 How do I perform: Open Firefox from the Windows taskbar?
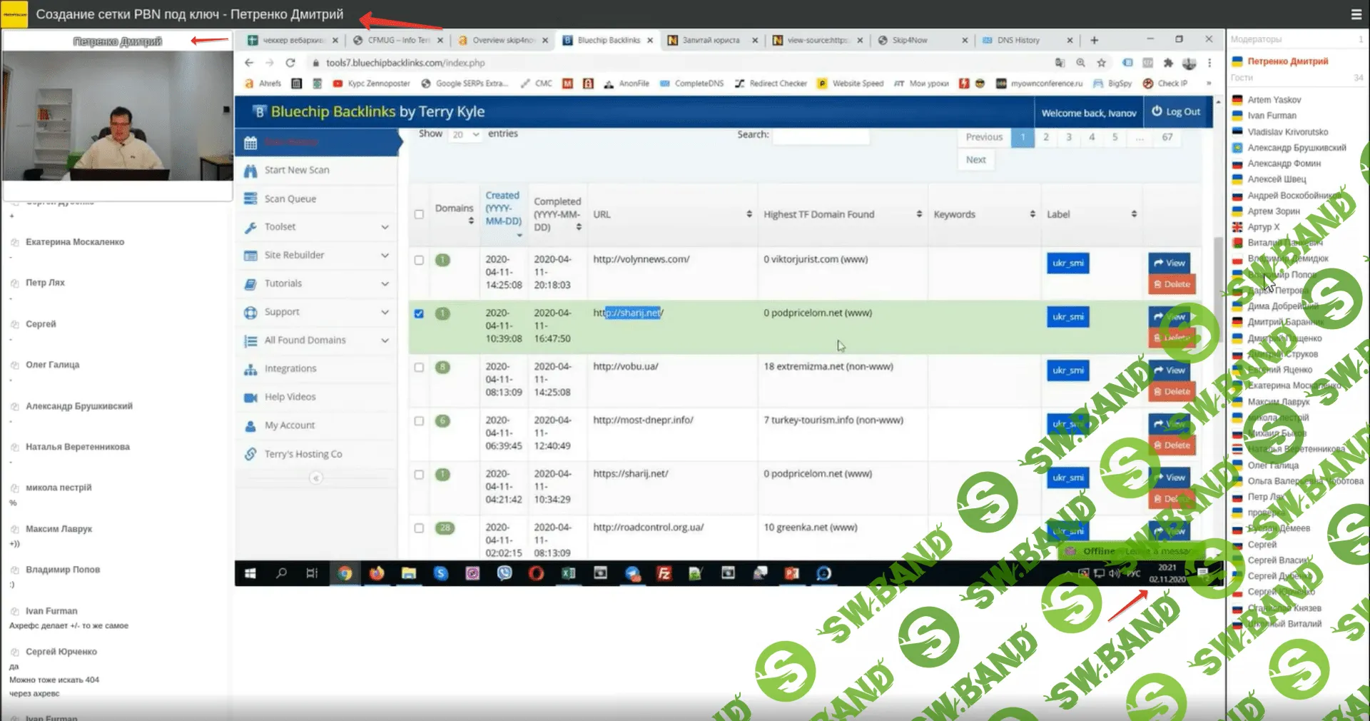376,573
